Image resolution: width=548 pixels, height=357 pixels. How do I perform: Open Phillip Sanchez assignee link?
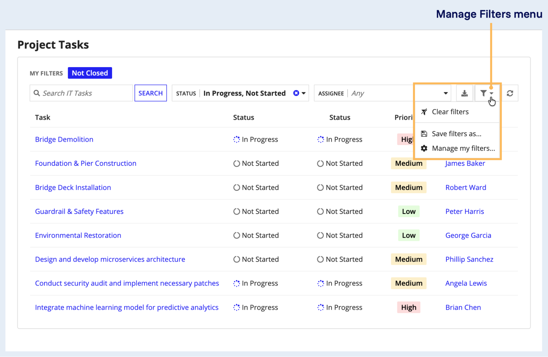pyautogui.click(x=469, y=259)
